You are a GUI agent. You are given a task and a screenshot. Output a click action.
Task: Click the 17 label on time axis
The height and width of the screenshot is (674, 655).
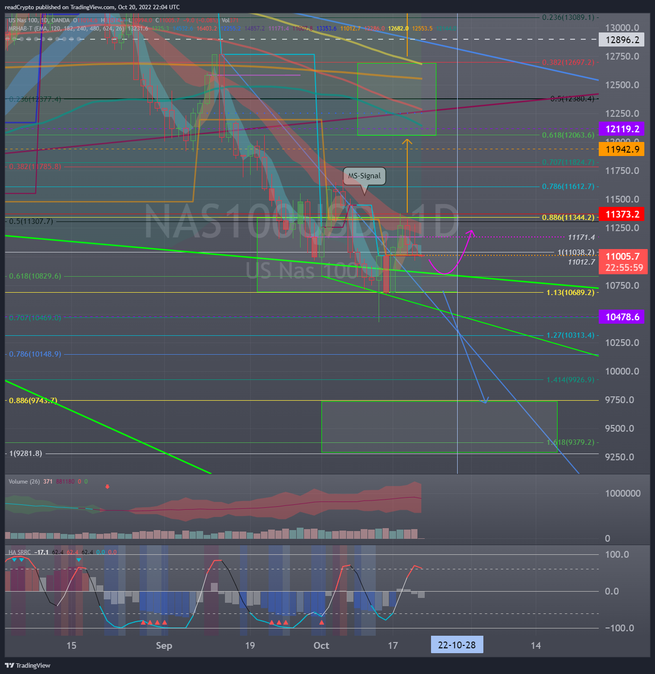(393, 645)
